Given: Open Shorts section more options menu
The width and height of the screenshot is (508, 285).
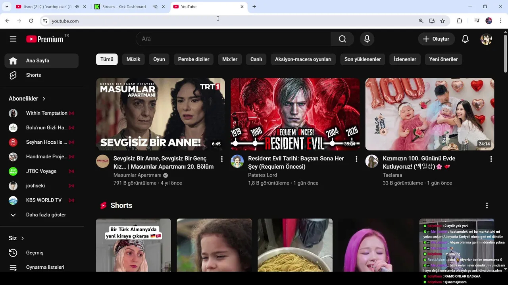Looking at the screenshot, I should (x=487, y=205).
